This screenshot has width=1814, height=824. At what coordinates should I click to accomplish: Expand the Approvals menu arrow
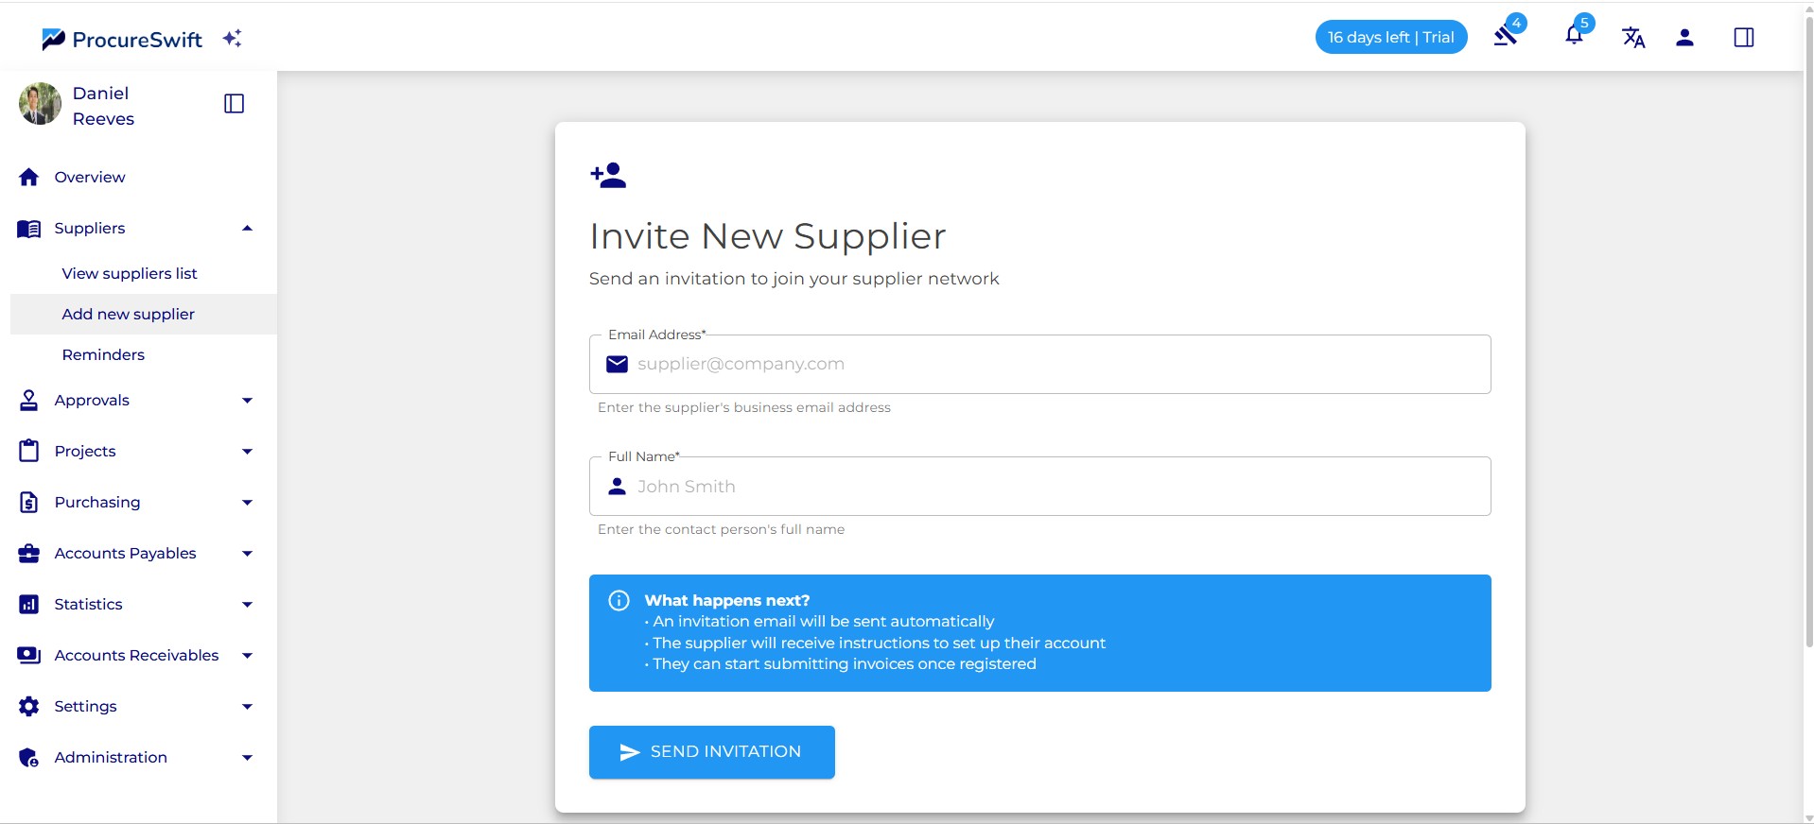247,401
